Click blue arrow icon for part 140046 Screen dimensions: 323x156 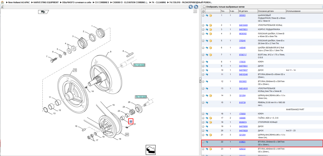tap(207, 48)
